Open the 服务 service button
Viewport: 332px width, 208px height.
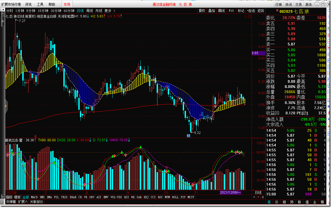pyautogui.click(x=309, y=4)
